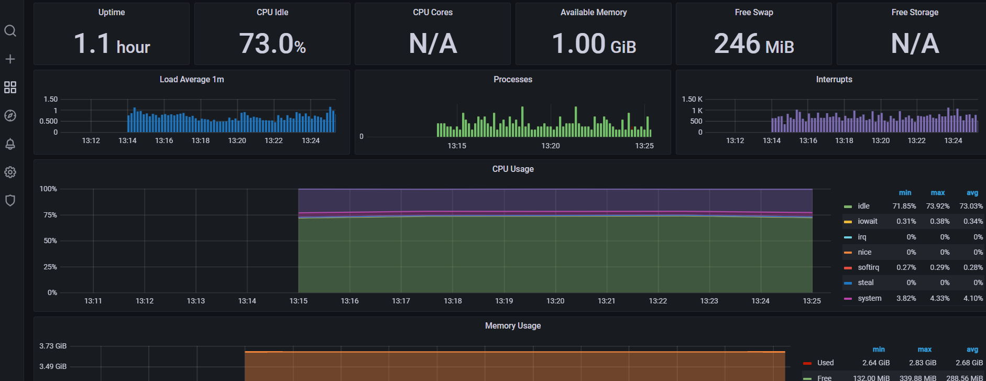Click the green idle area in CPU Usage graph
Viewport: 986px width, 381px height.
coord(555,254)
